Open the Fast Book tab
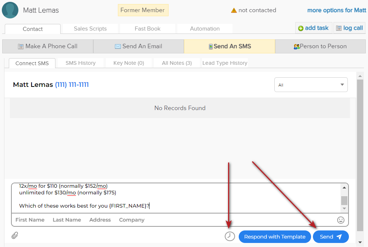Image resolution: width=368 pixels, height=247 pixels. tap(148, 29)
